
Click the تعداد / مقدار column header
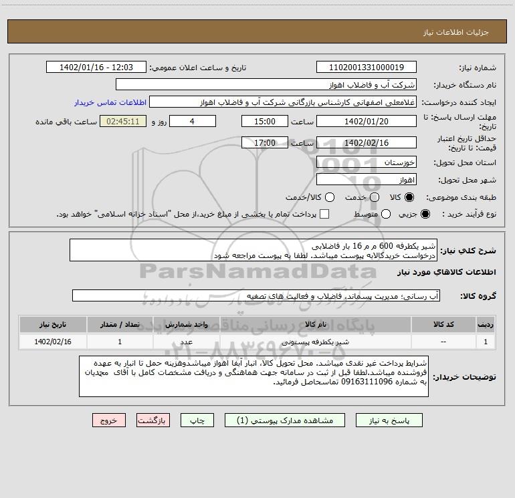click(x=120, y=324)
